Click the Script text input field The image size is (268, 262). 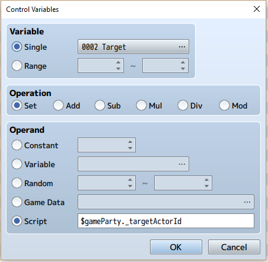(x=166, y=221)
